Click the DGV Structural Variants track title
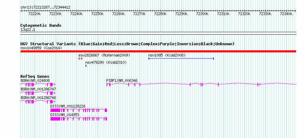This screenshot has height=138, width=306. tap(128, 44)
